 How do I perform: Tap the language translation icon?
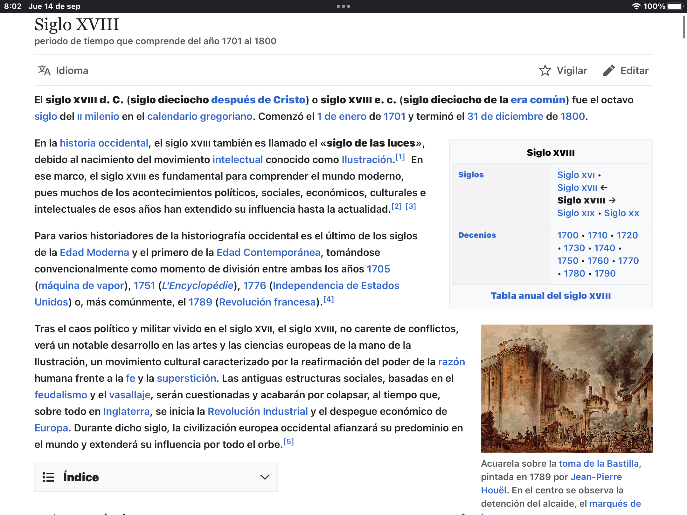[44, 71]
